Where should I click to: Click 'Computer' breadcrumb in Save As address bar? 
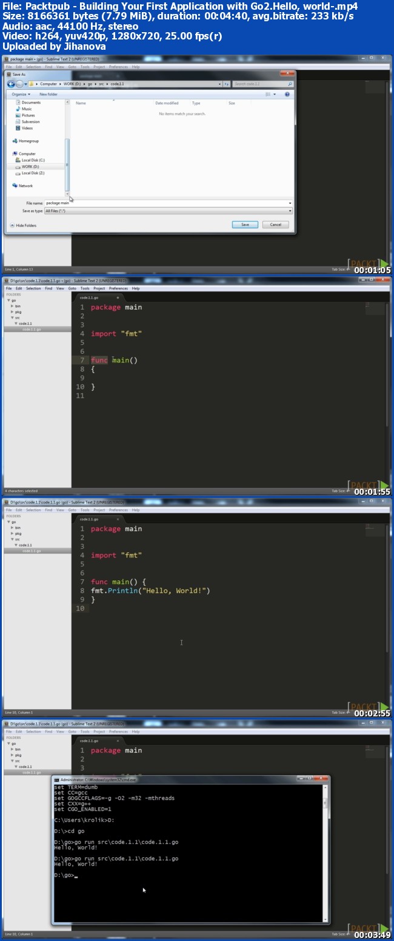(48, 84)
